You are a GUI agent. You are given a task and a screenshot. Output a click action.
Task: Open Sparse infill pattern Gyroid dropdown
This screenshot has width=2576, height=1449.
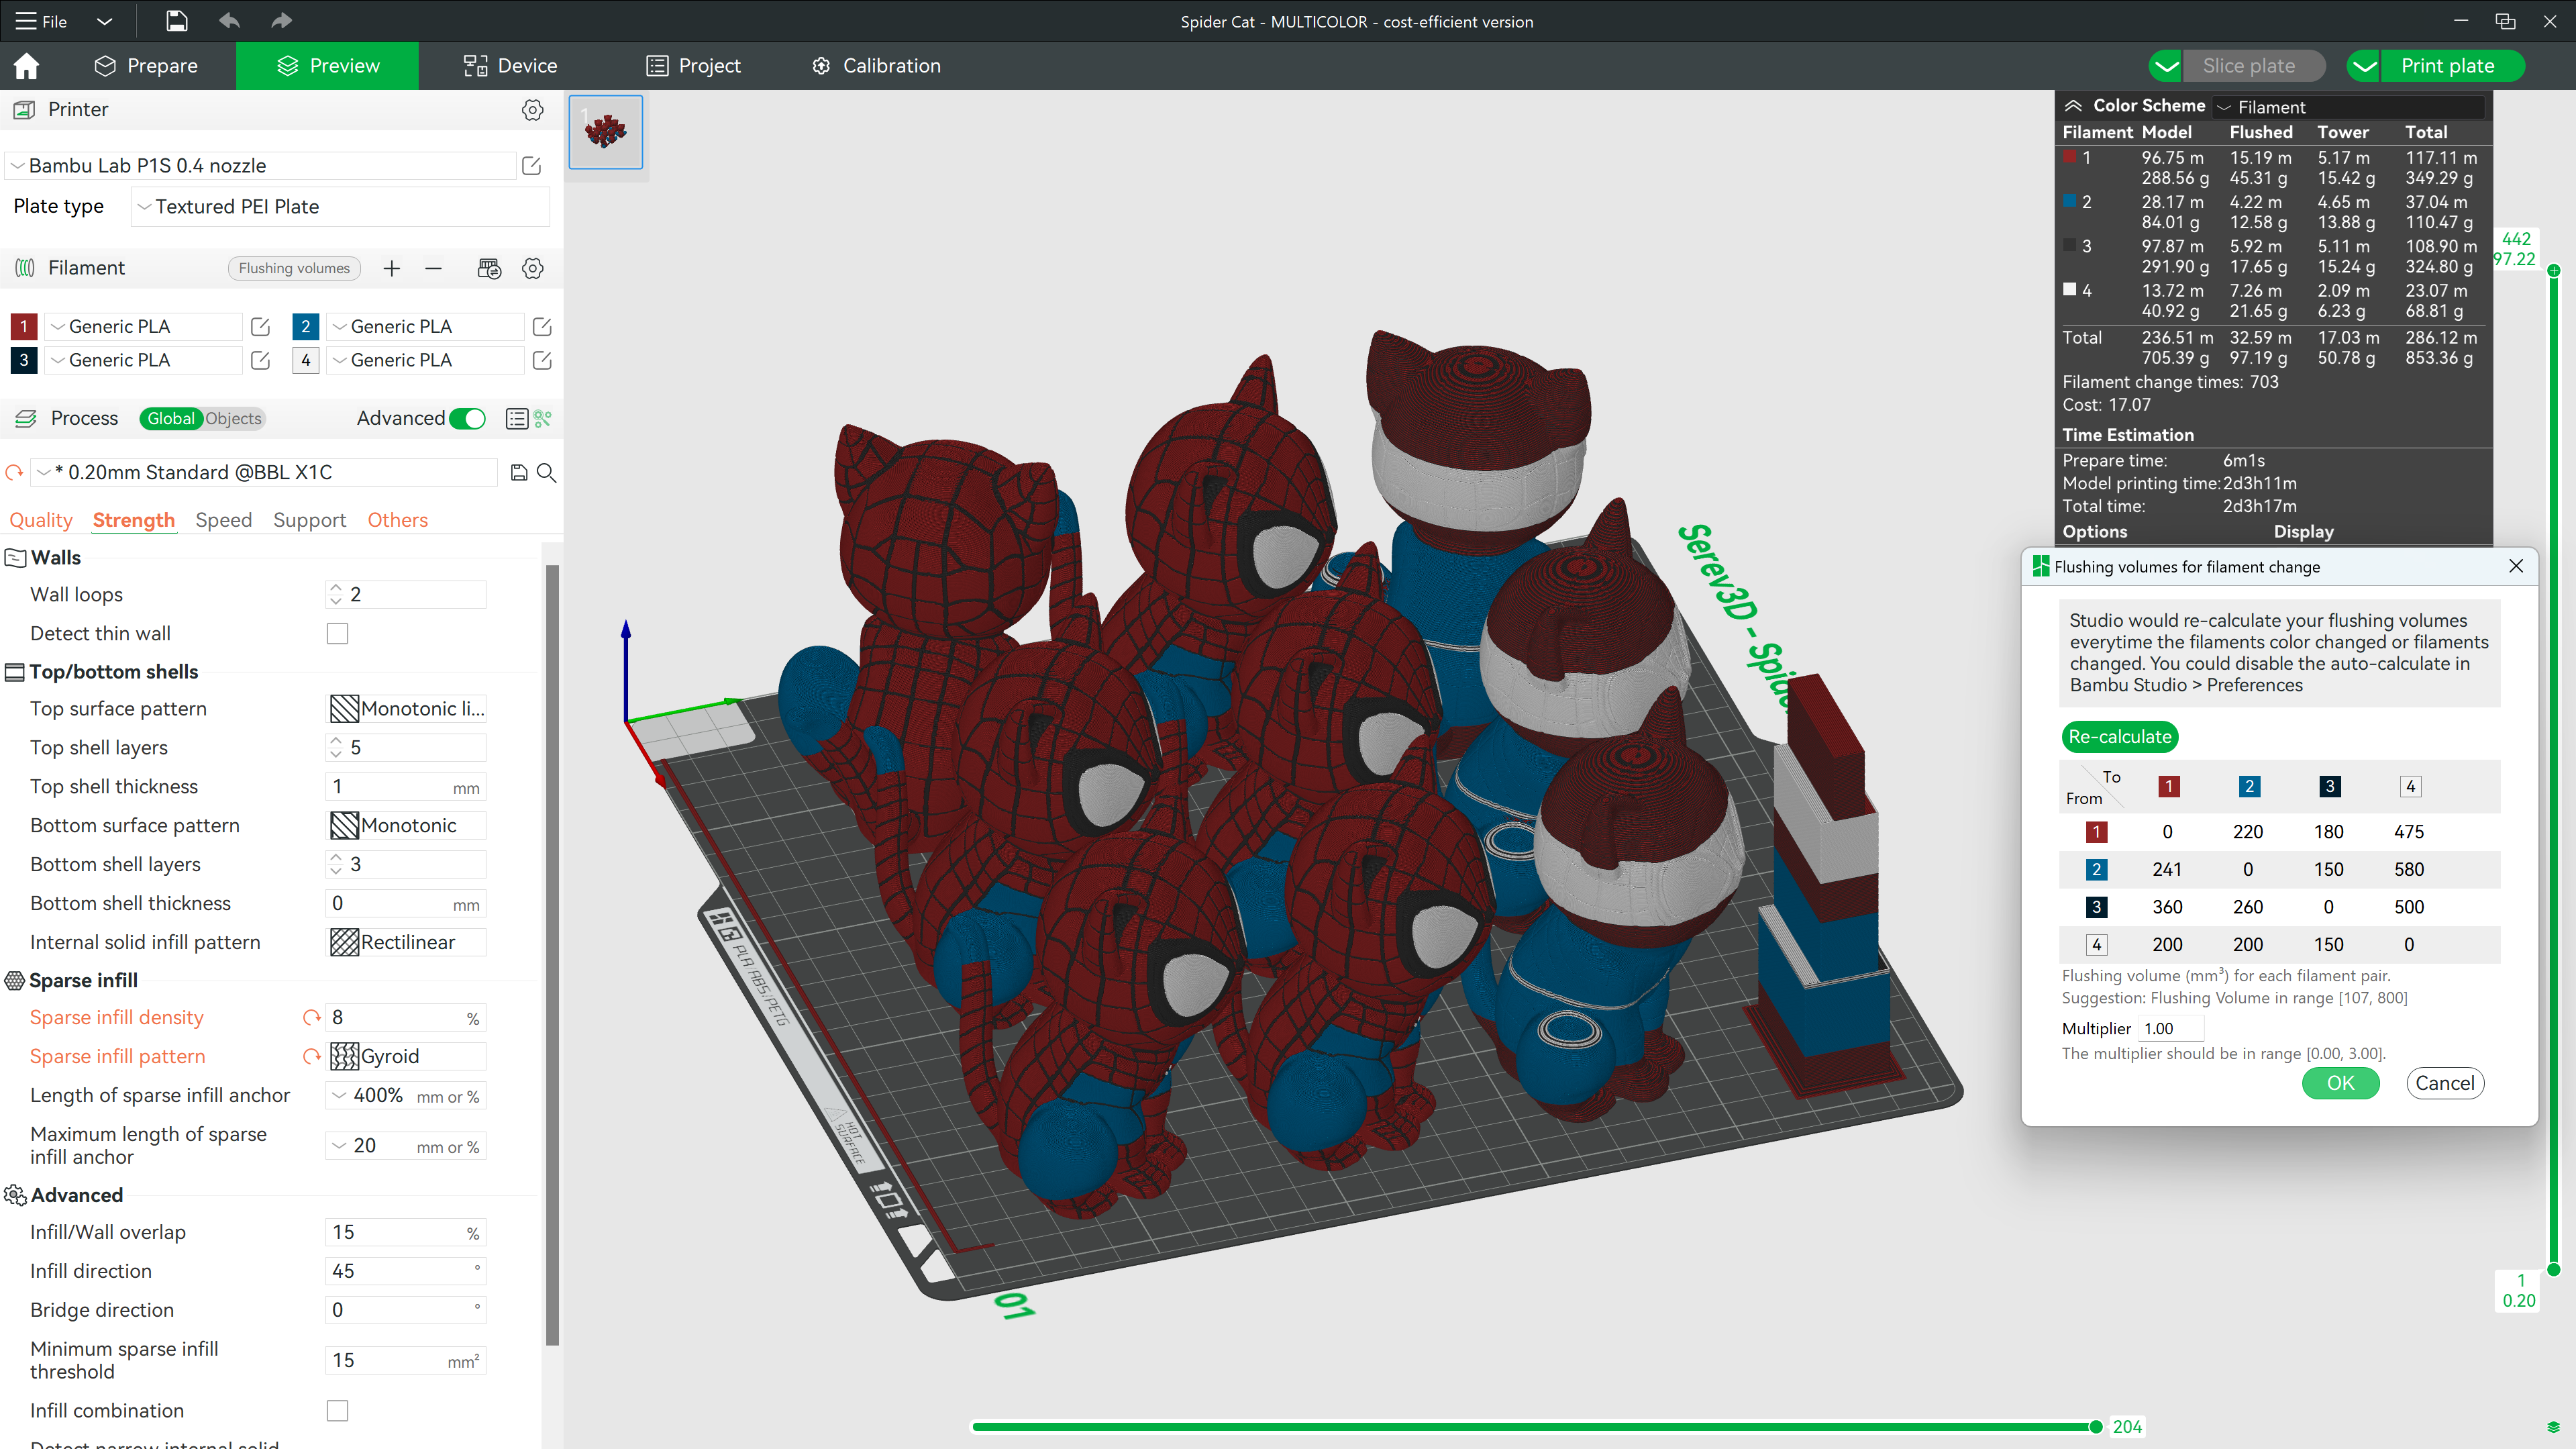click(407, 1057)
